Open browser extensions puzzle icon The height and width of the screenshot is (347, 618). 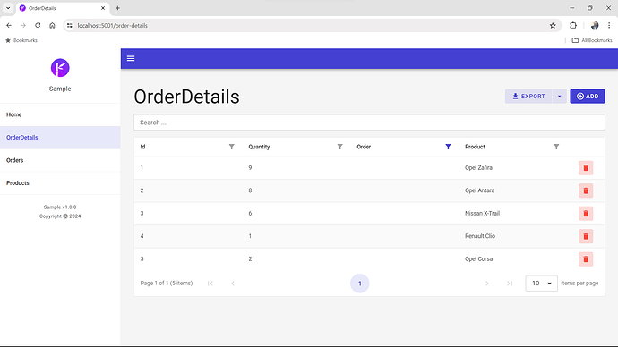[573, 26]
